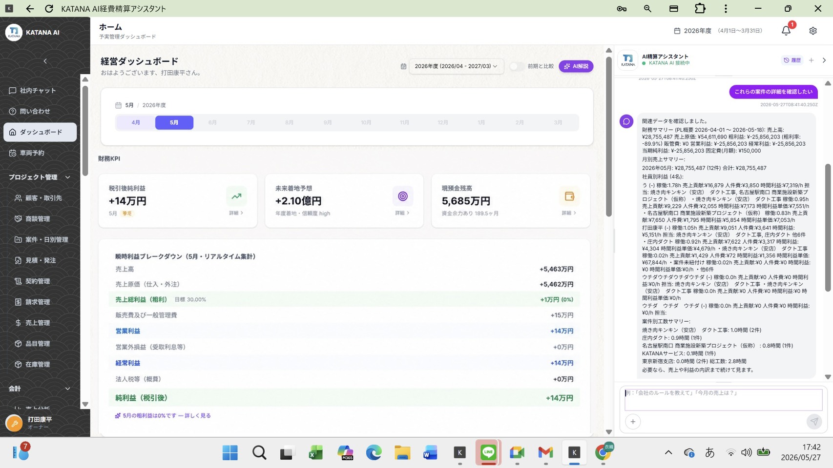Viewport: 833px width, 468px height.
Task: Open password key icon in titlebar
Action: tap(622, 9)
